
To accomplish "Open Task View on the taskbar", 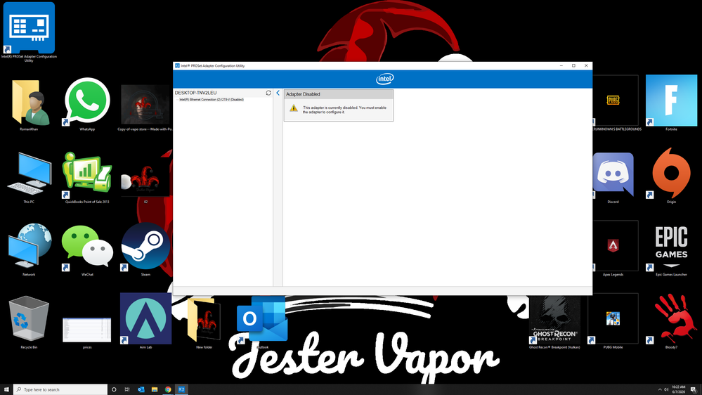I will click(127, 389).
